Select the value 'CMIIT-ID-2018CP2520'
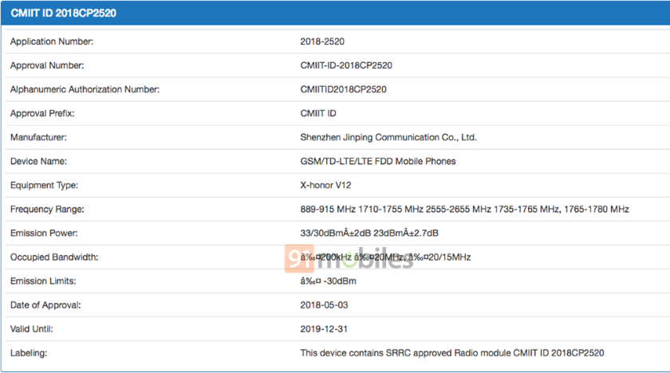 coord(346,65)
